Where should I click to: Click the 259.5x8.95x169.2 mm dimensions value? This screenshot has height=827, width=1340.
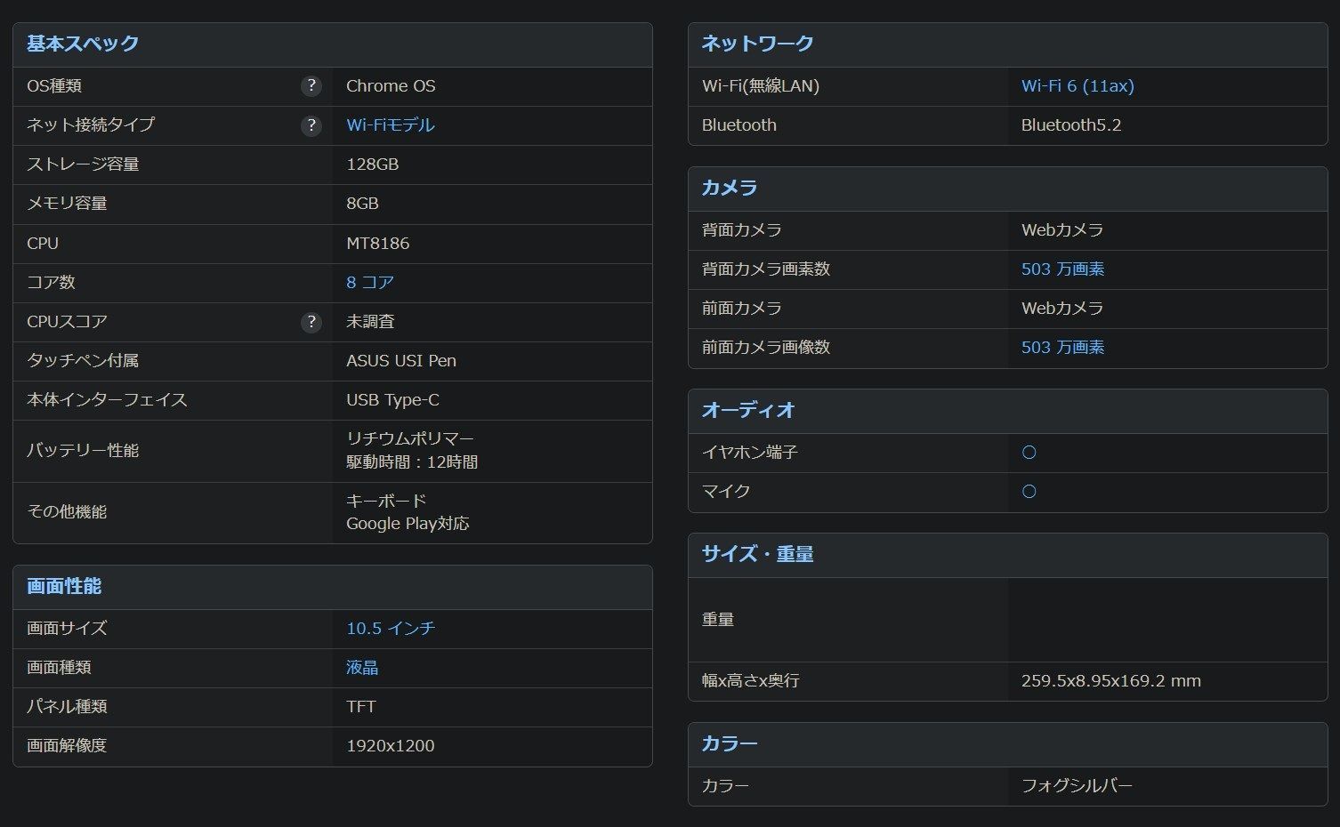1111,681
